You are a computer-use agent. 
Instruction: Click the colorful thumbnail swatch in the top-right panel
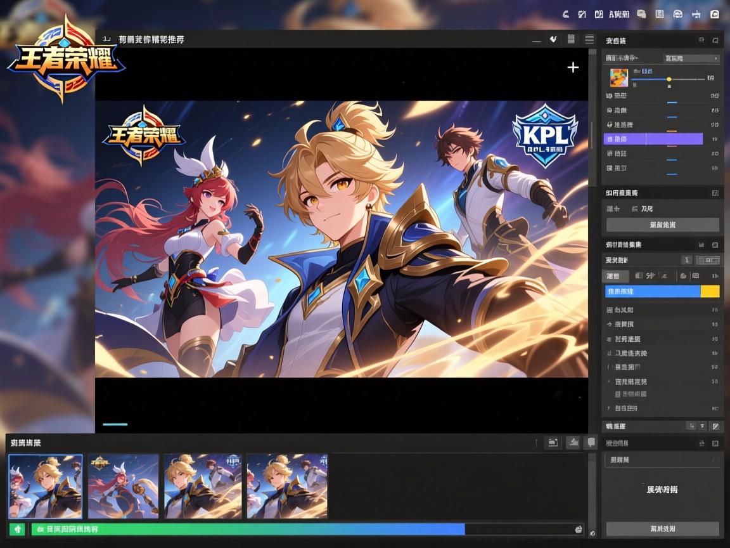pos(618,77)
